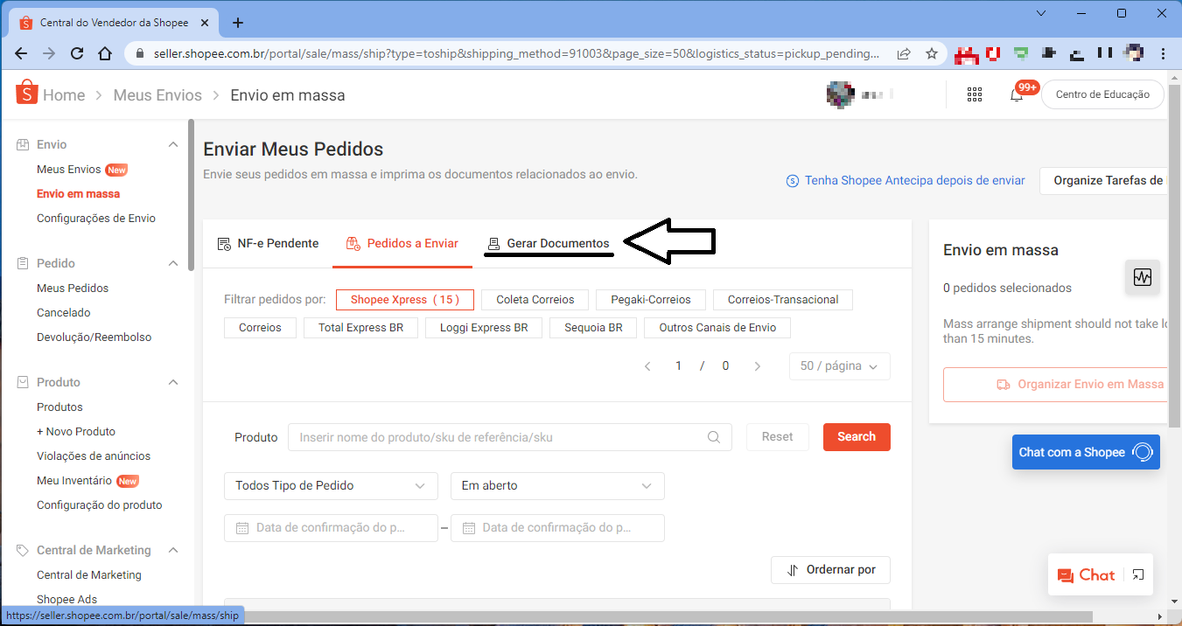Go to the previous page of orders
The image size is (1182, 626).
pos(647,366)
